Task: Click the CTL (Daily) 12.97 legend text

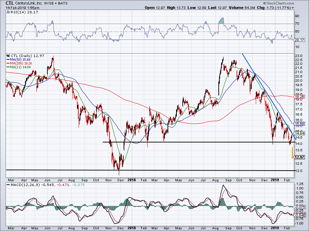Action: pos(27,56)
